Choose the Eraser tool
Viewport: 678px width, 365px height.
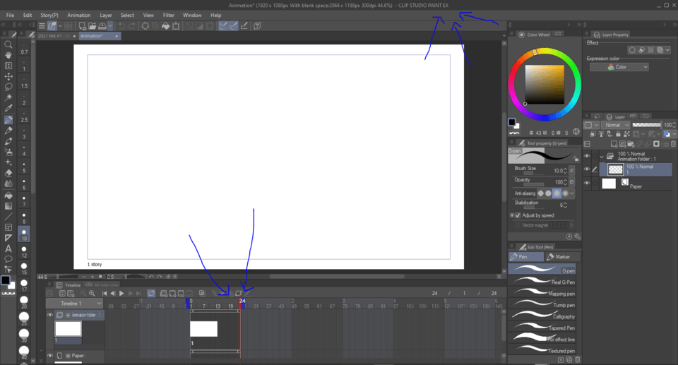click(x=8, y=173)
